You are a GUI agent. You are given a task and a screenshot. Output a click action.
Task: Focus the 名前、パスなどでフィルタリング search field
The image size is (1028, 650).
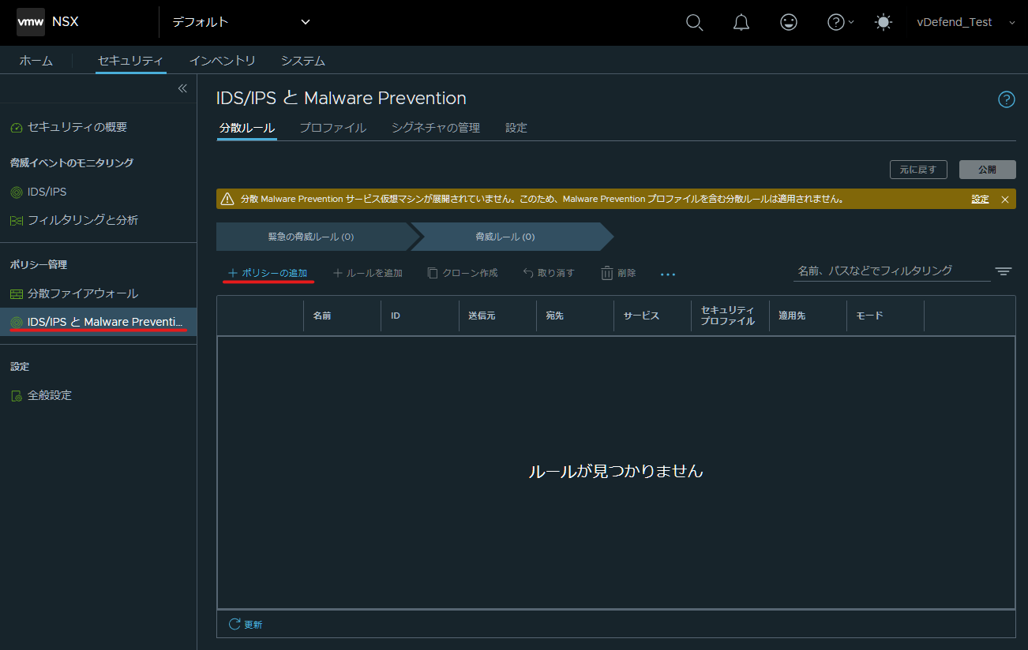(x=891, y=271)
